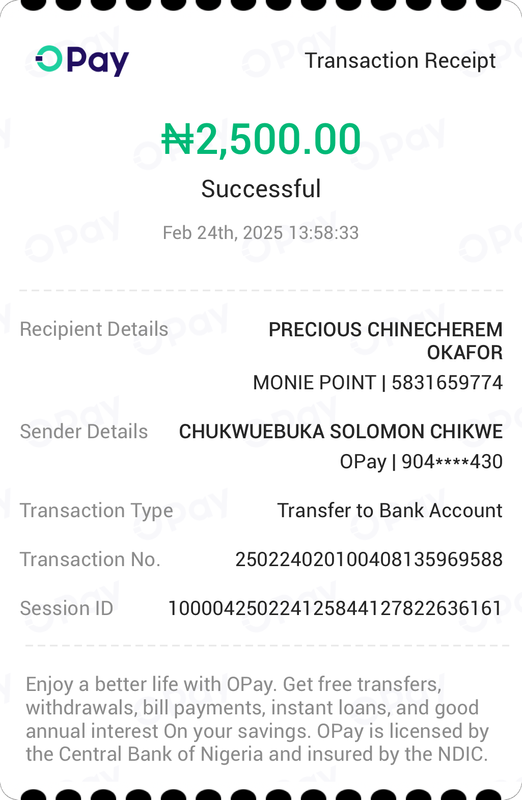The height and width of the screenshot is (800, 522).
Task: Select the Recipient Details label
Action: pos(94,329)
